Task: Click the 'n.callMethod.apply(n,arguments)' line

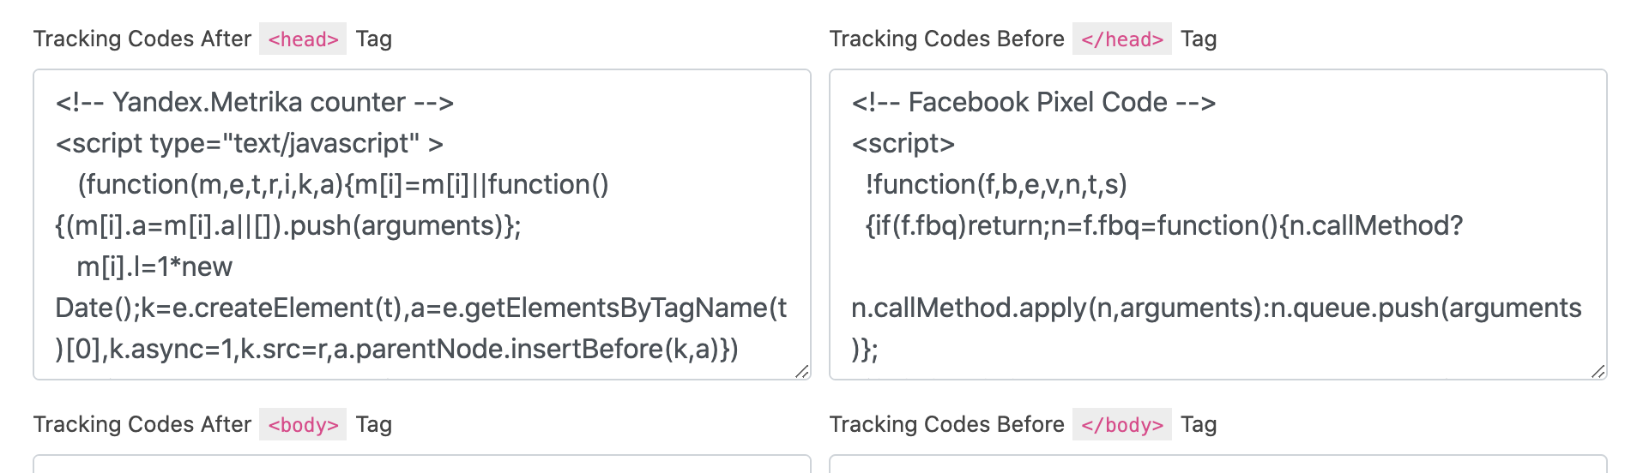Action: (1217, 308)
